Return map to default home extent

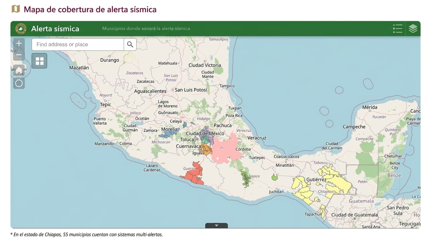tap(19, 70)
